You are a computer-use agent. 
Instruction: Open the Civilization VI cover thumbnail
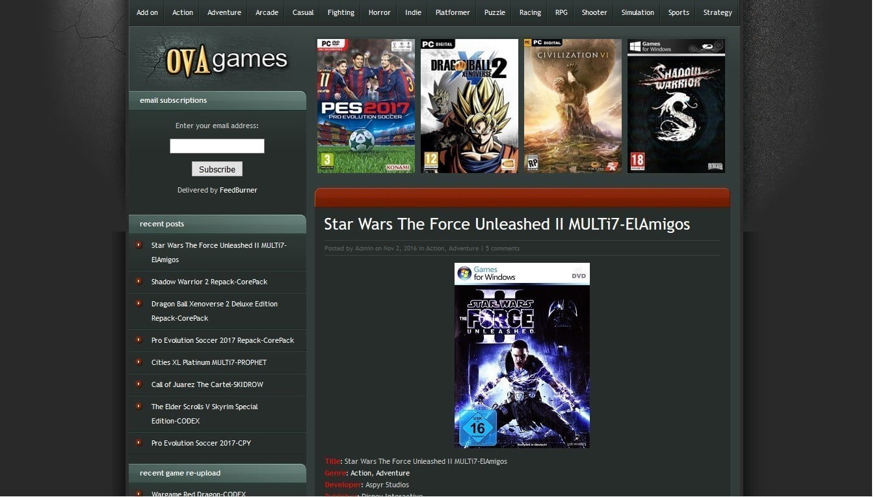pos(573,106)
